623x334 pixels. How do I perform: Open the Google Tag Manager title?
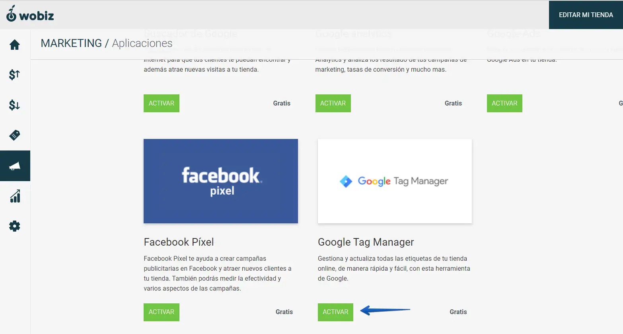pyautogui.click(x=366, y=242)
